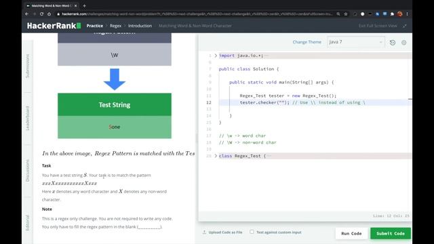Expand the folded import java.io line
The image size is (434, 244).
click(x=216, y=56)
